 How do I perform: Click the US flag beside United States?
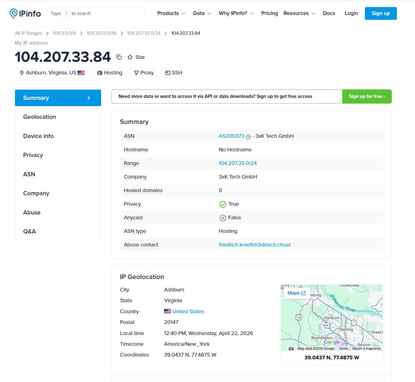coord(167,311)
